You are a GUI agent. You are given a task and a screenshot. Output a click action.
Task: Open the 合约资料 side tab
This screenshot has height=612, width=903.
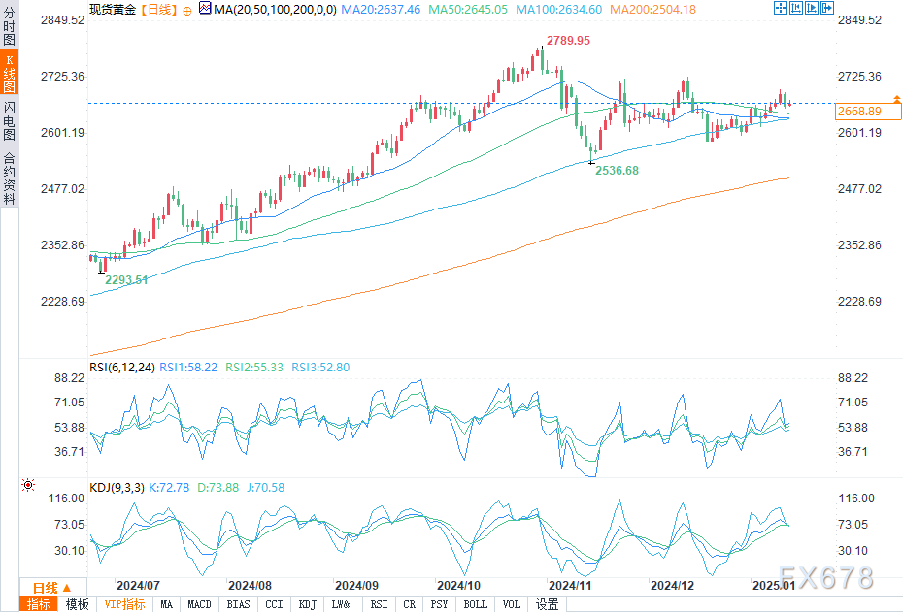(x=9, y=177)
